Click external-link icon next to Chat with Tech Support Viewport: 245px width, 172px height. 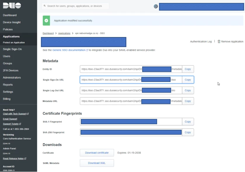click(28, 114)
